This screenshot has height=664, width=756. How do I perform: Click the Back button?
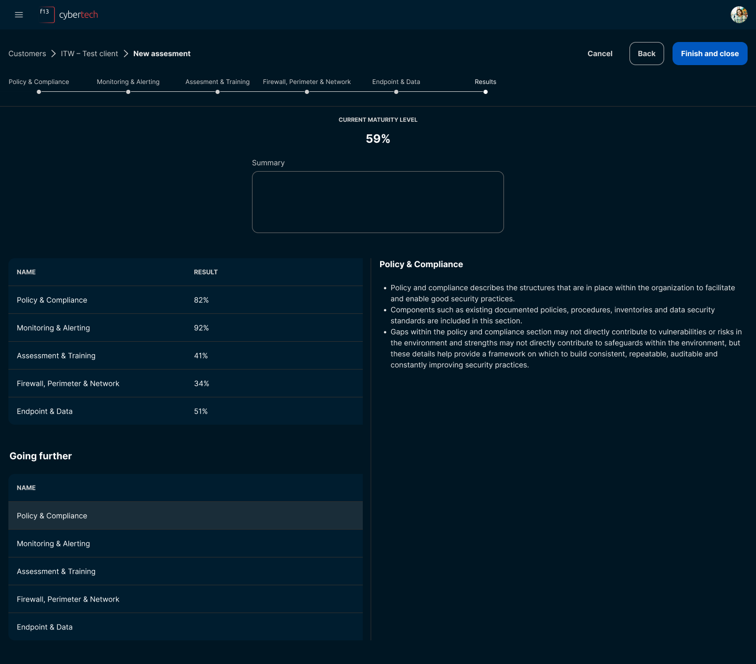pos(646,54)
